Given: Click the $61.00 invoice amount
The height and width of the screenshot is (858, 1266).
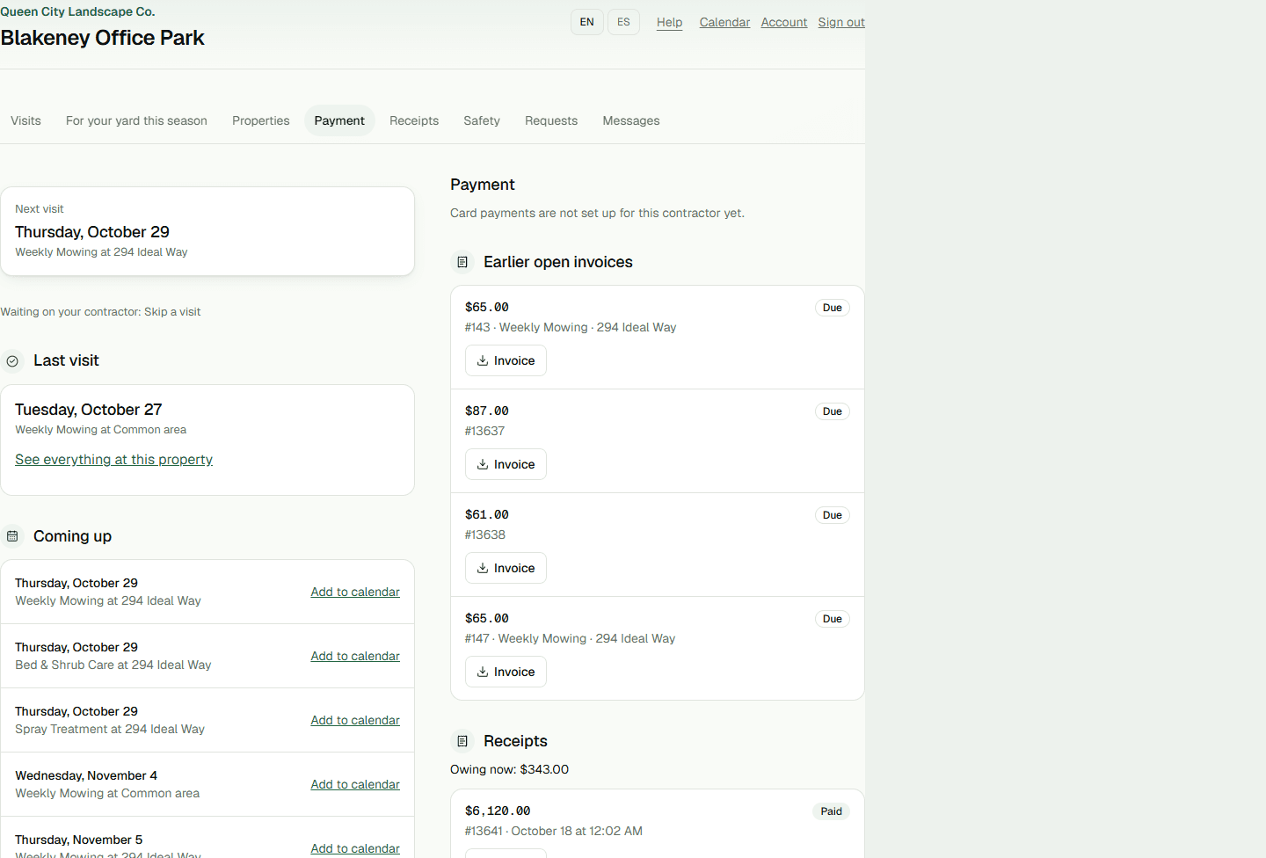Looking at the screenshot, I should 487,514.
